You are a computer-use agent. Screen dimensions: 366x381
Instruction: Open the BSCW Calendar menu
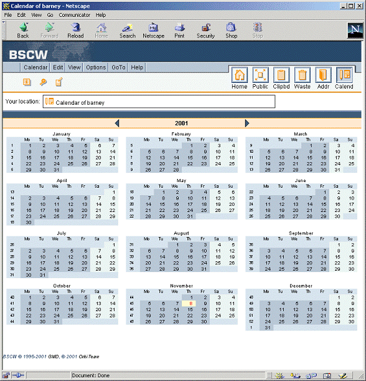pos(35,67)
